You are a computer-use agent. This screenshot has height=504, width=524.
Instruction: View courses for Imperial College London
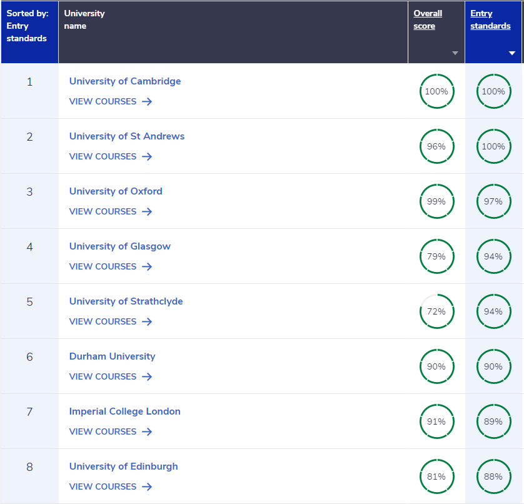pyautogui.click(x=111, y=432)
